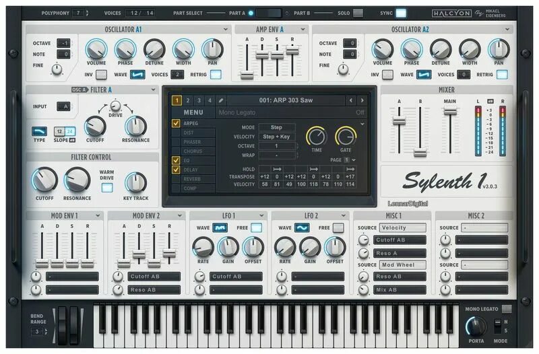539x354 pixels.
Task: Click the Mixer B fader
Action: point(420,153)
